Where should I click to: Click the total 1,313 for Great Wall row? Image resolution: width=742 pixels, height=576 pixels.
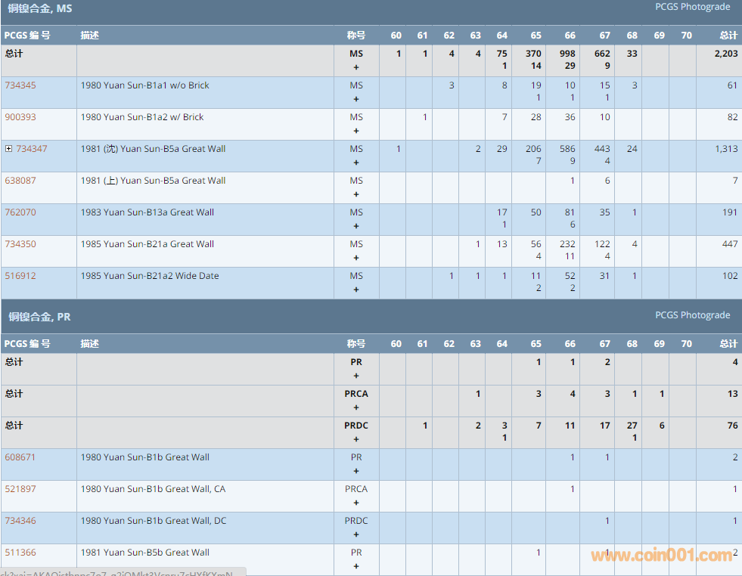pyautogui.click(x=726, y=149)
